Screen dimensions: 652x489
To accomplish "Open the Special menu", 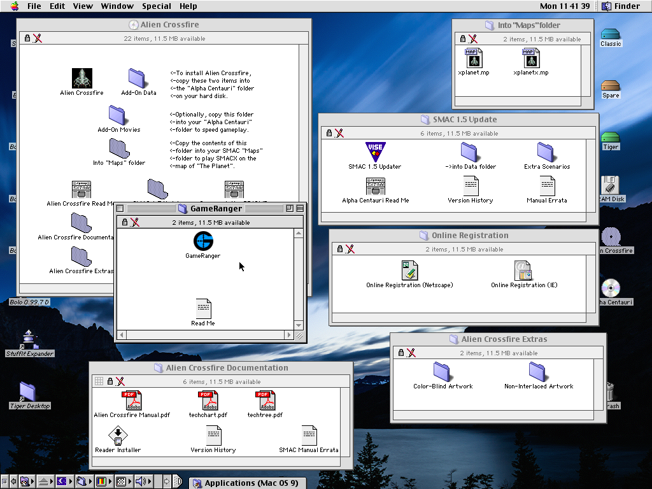I will tap(156, 6).
